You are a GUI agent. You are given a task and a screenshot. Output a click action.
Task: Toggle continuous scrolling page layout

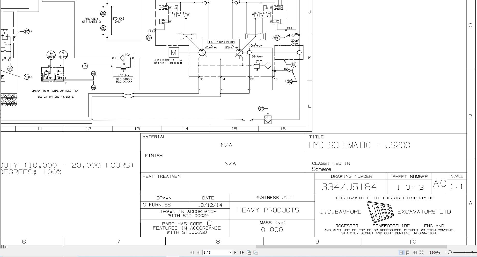(x=408, y=252)
